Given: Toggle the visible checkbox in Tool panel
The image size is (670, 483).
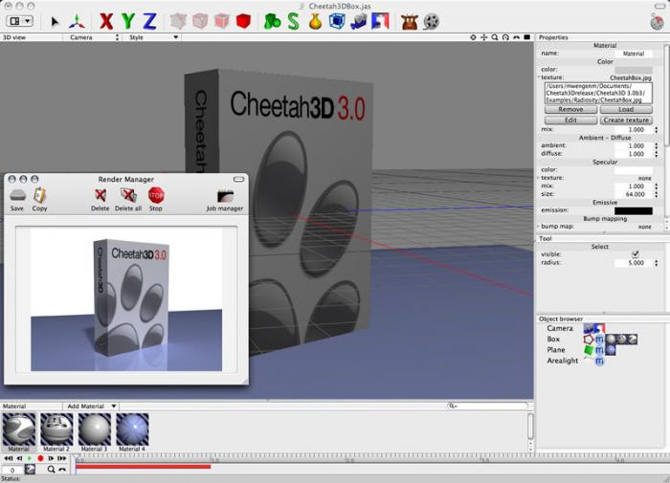Looking at the screenshot, I should coord(636,254).
